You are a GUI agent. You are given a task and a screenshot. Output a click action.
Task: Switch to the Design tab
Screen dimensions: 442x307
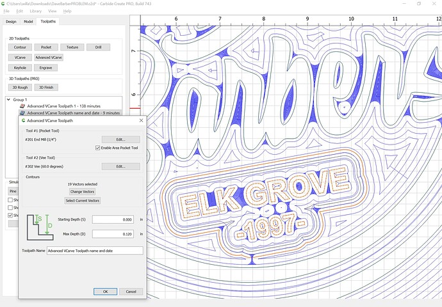pyautogui.click(x=11, y=21)
